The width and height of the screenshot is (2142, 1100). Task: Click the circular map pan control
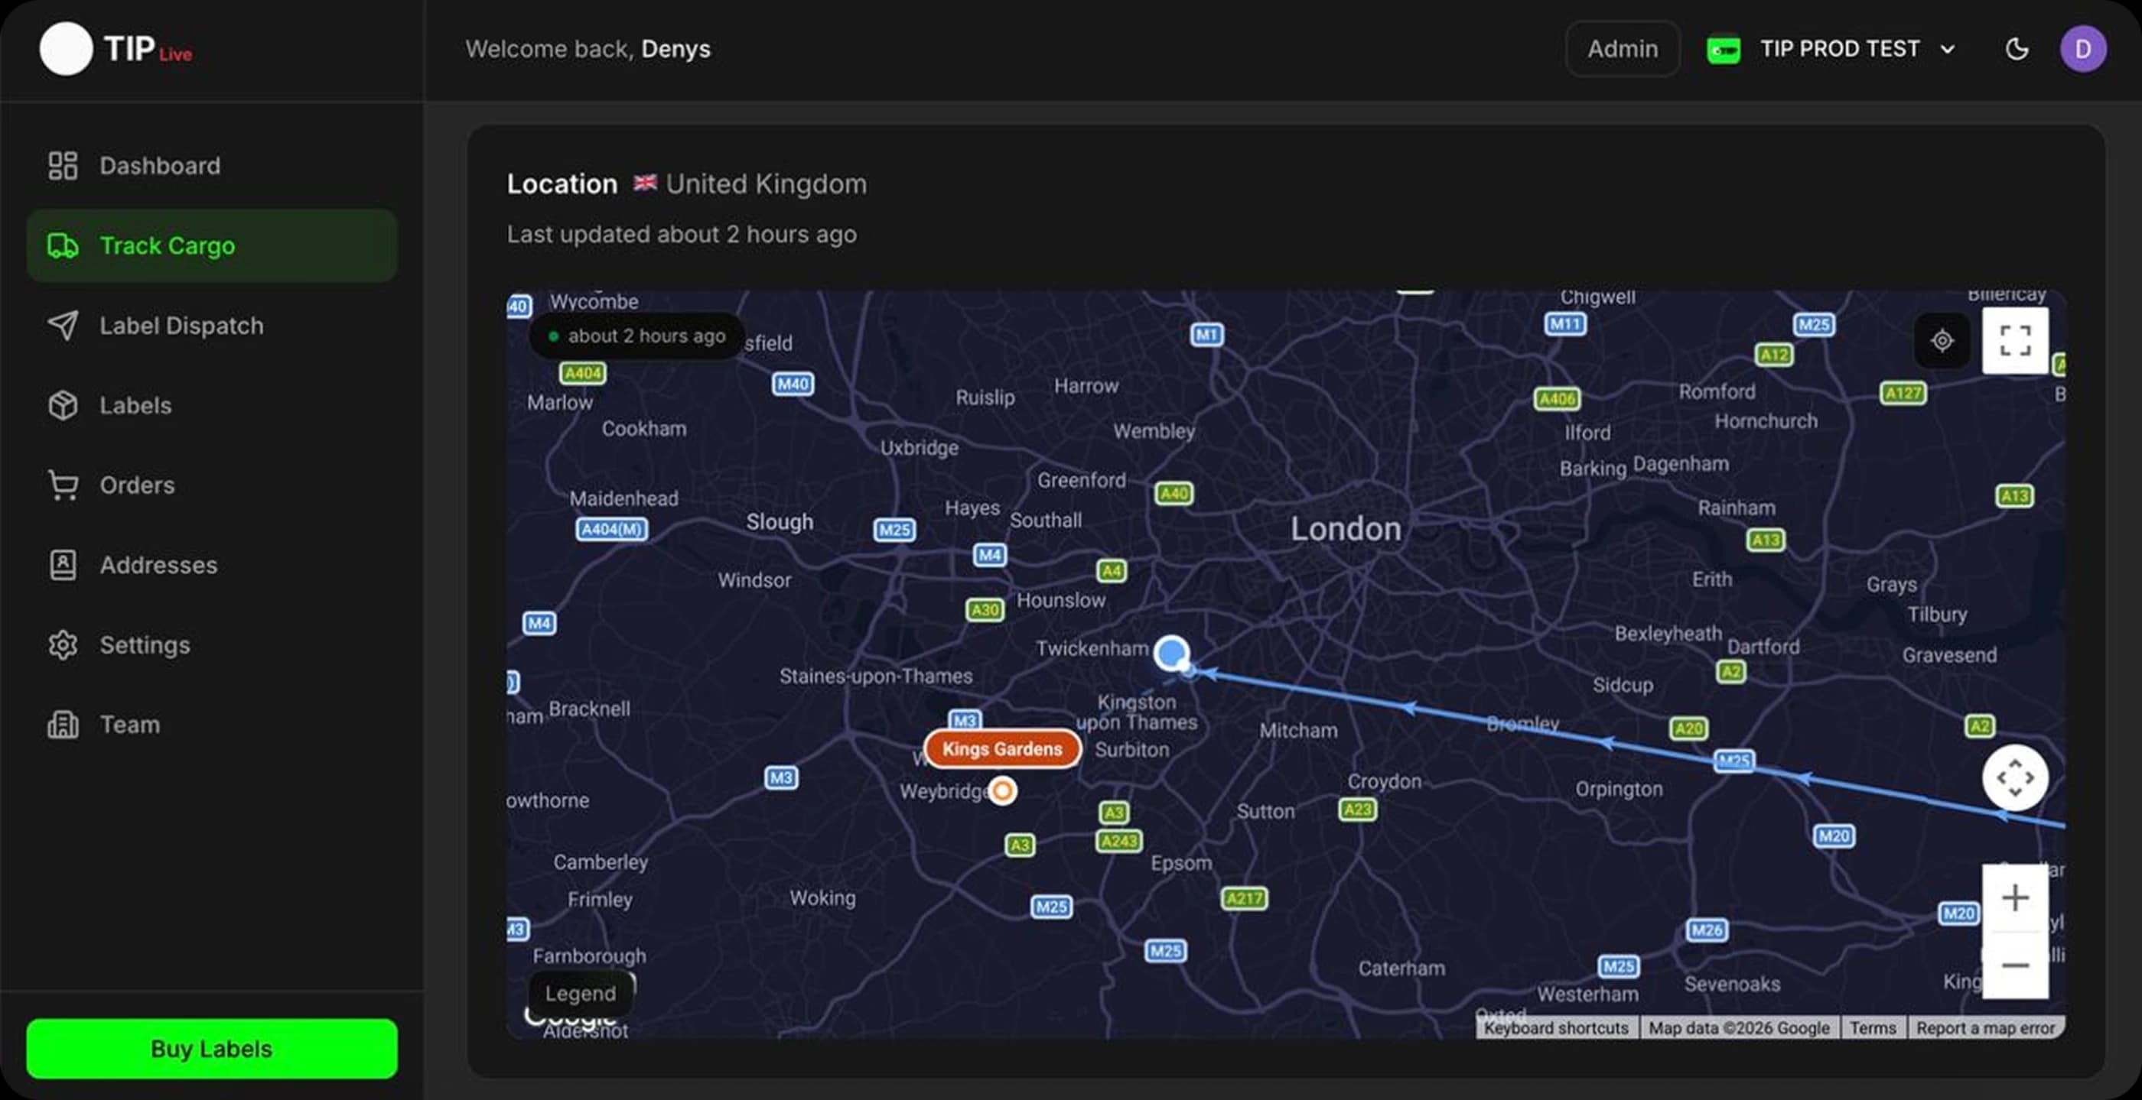[x=2015, y=777]
